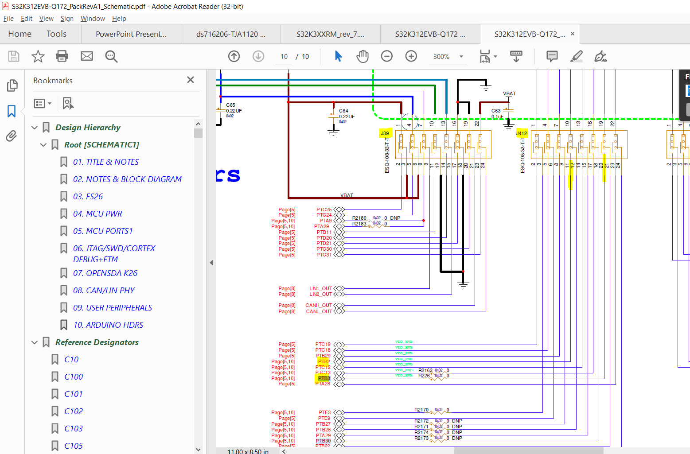The width and height of the screenshot is (690, 454).
Task: Zoom out using the minus icon
Action: (386, 56)
